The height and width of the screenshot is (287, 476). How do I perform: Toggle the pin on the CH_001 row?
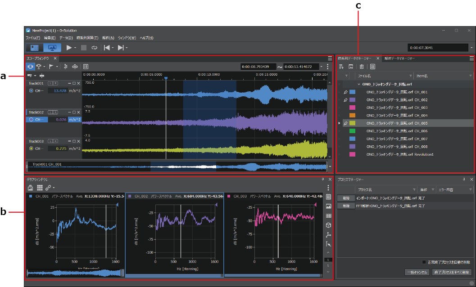pos(345,92)
